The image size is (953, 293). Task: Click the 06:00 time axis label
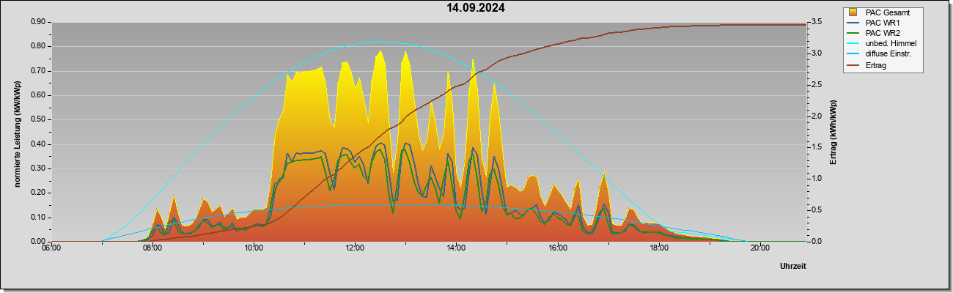tap(51, 248)
